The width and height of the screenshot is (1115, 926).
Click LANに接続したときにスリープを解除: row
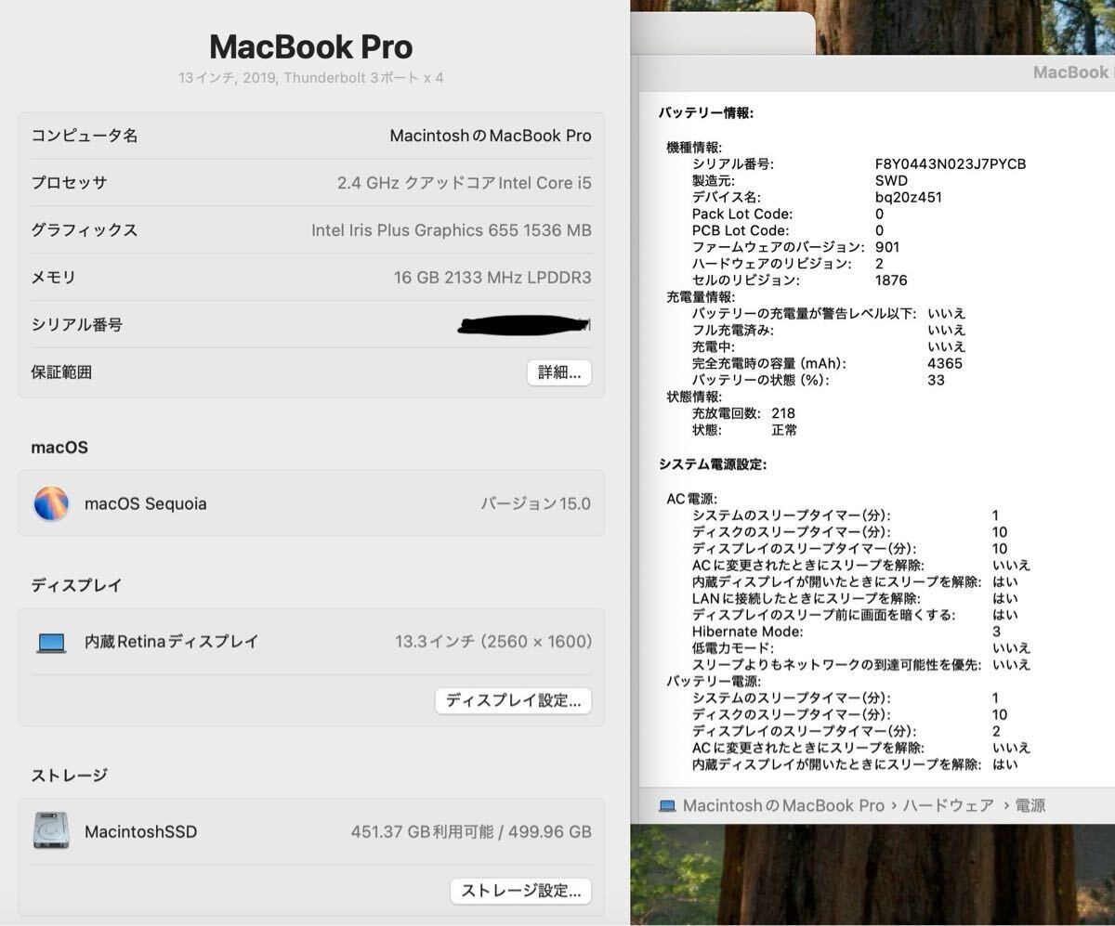[855, 598]
